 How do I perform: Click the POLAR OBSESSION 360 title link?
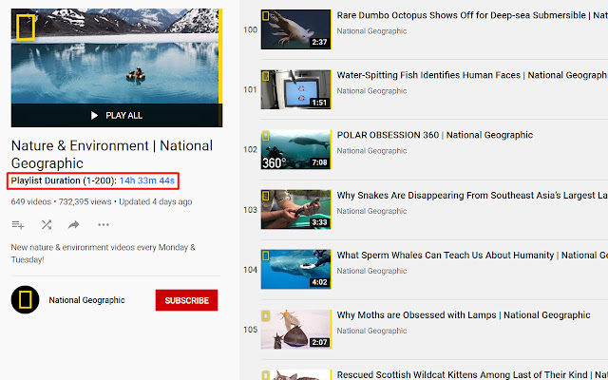click(435, 135)
